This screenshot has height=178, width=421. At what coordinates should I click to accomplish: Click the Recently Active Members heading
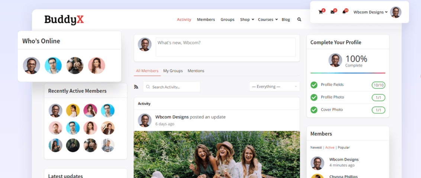(77, 91)
